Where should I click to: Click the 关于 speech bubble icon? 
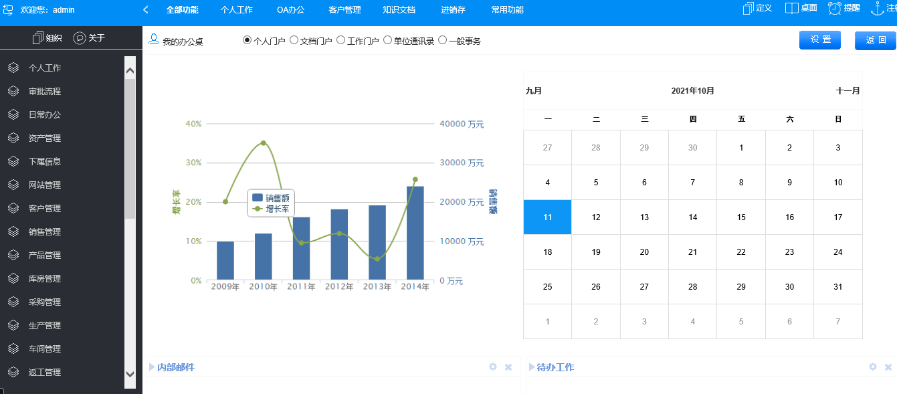pos(80,38)
